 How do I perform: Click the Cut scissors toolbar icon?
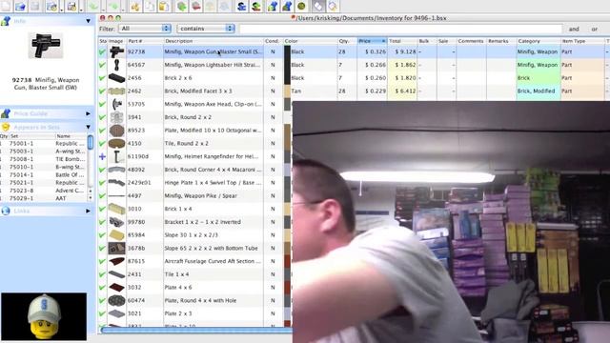(x=135, y=6)
